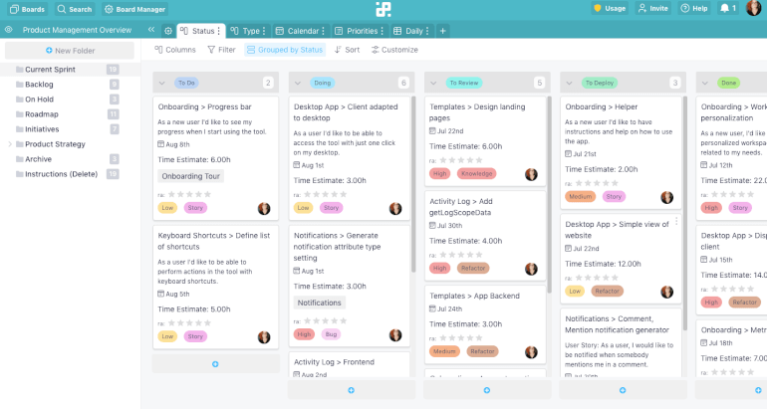Toggle Product Management Overview eye icon
This screenshot has height=409, width=767.
[8, 30]
